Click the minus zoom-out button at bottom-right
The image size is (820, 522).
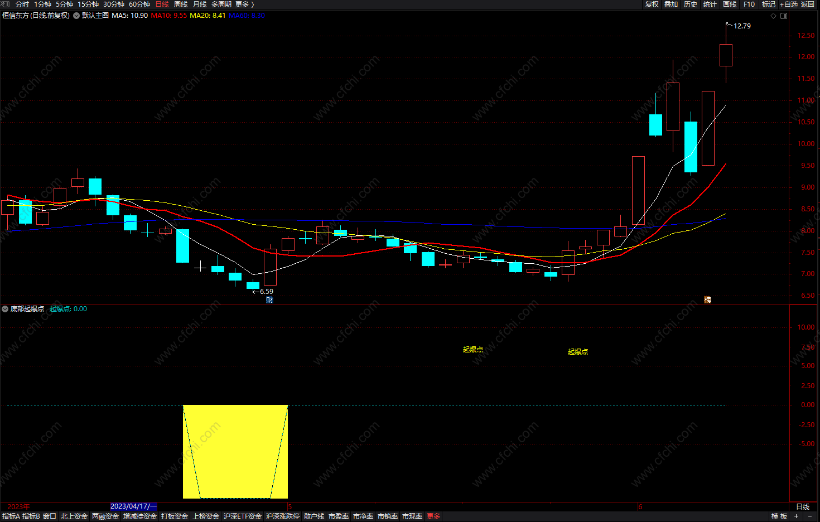point(810,516)
